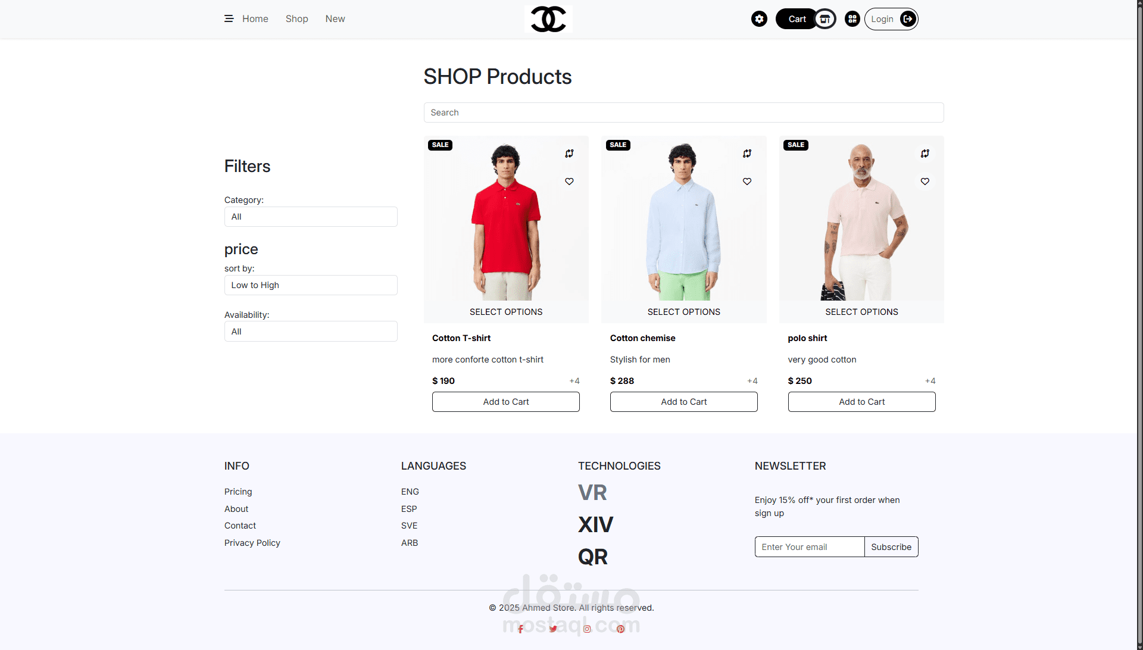Viewport: 1143px width, 650px height.
Task: Open the hamburger menu icon
Action: [x=229, y=19]
